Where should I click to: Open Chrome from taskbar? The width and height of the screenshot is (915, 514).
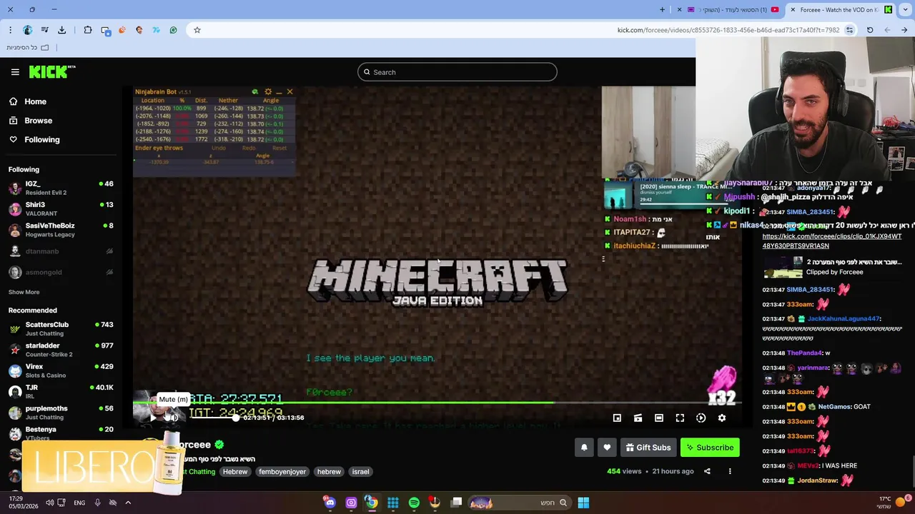pyautogui.click(x=372, y=503)
